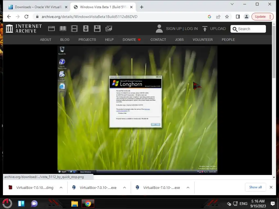Click the LOG IN link

[x=191, y=29]
